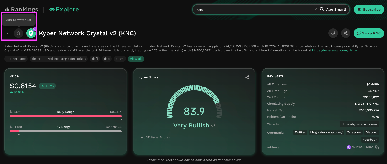Click the $2.470465 1Y range high value
387x164 pixels.
(x=114, y=127)
